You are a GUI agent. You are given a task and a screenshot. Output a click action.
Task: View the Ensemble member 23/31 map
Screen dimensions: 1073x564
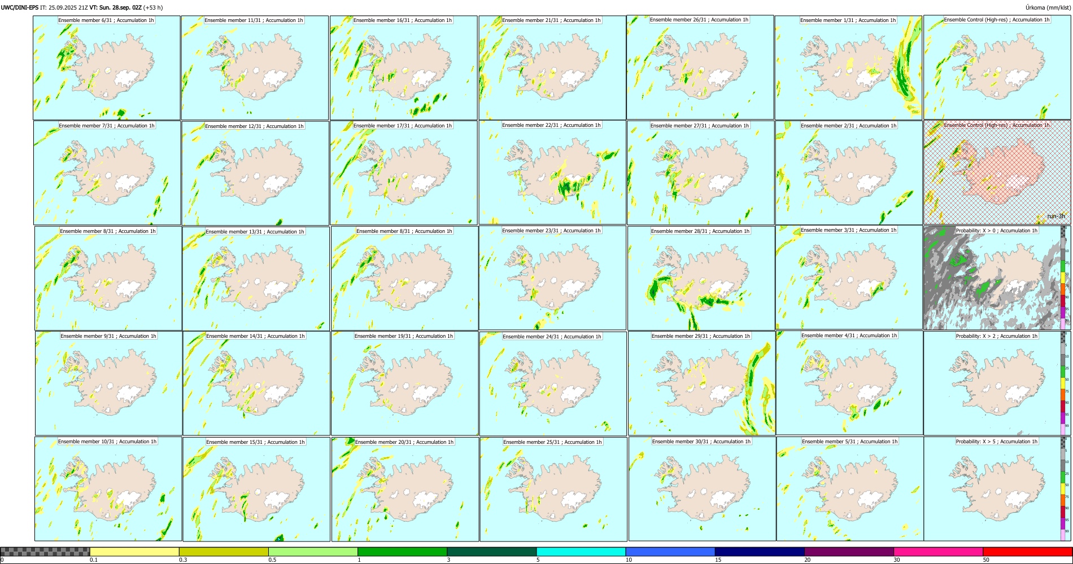(553, 278)
